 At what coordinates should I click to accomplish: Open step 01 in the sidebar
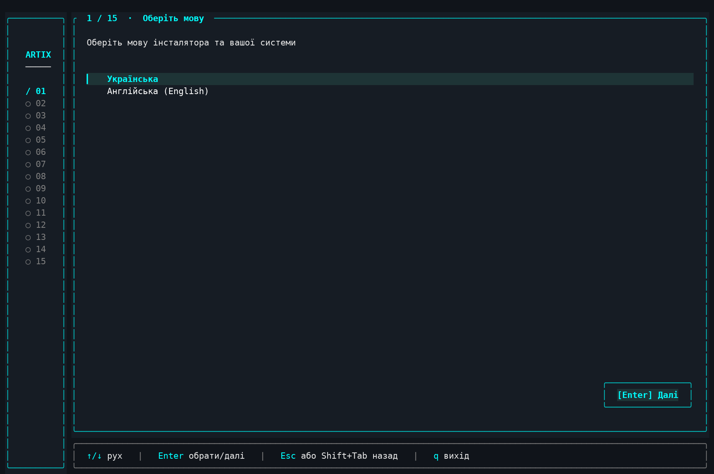point(36,91)
